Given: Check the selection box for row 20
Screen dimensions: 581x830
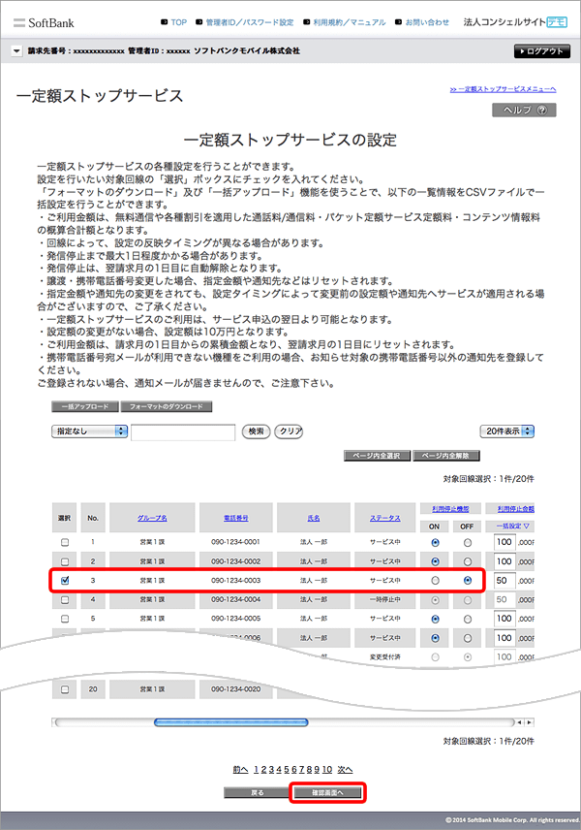Looking at the screenshot, I should click(65, 689).
